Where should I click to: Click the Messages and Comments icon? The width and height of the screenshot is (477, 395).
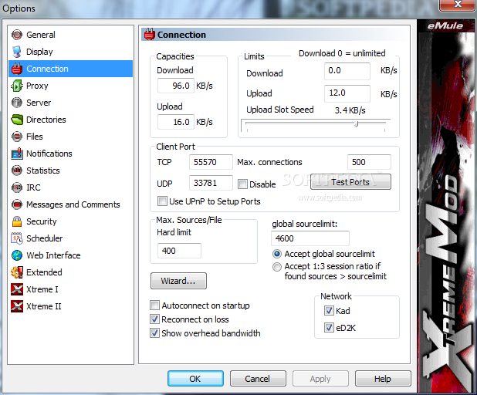(17, 204)
